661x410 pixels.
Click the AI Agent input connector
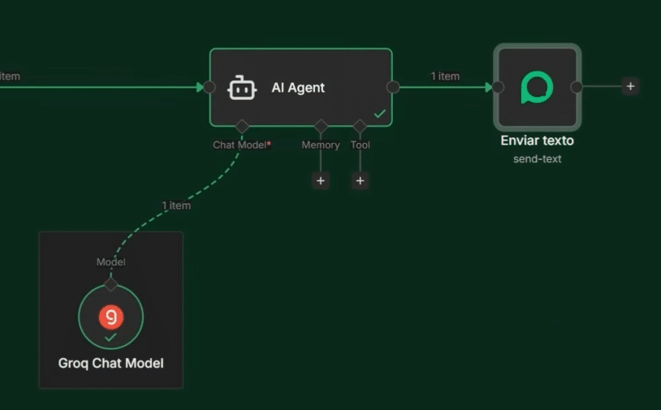pos(210,87)
